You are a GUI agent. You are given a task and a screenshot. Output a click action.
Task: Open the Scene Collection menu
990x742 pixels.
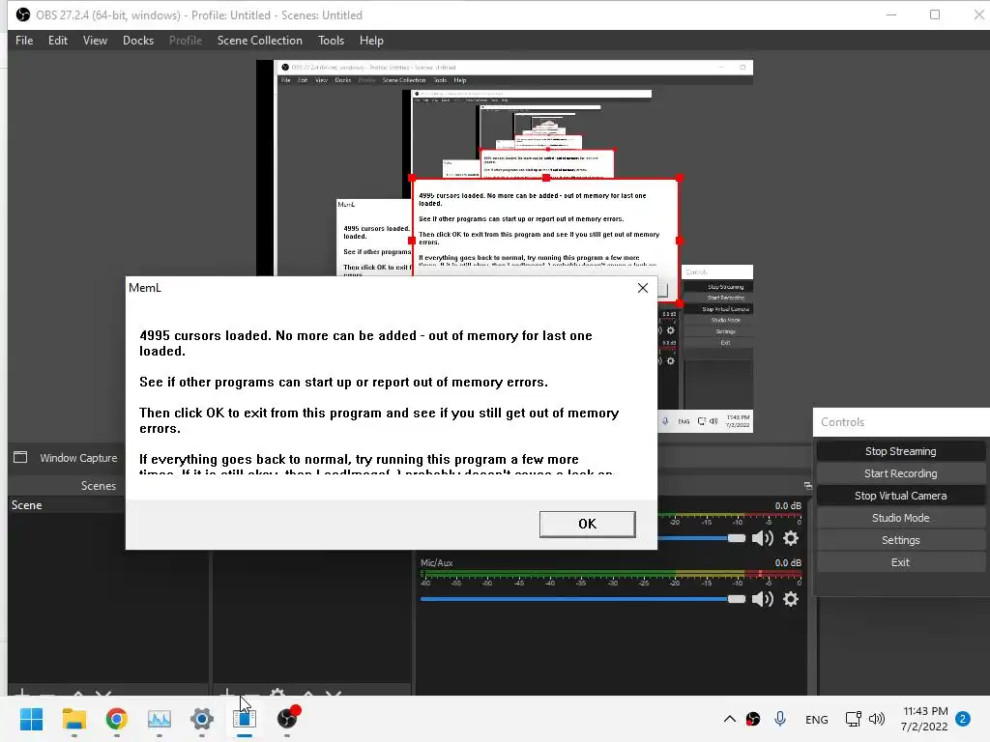click(x=259, y=41)
